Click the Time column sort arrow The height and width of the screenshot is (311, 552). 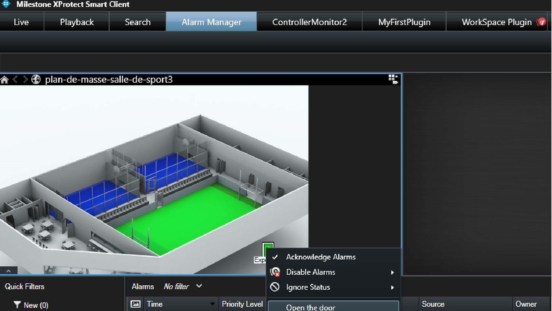pos(212,304)
